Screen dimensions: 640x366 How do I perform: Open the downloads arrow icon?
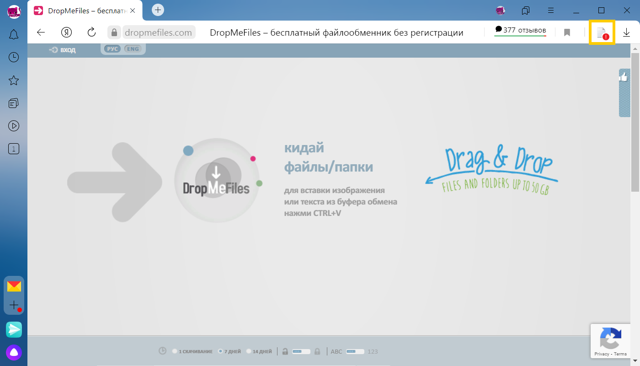[x=626, y=32]
